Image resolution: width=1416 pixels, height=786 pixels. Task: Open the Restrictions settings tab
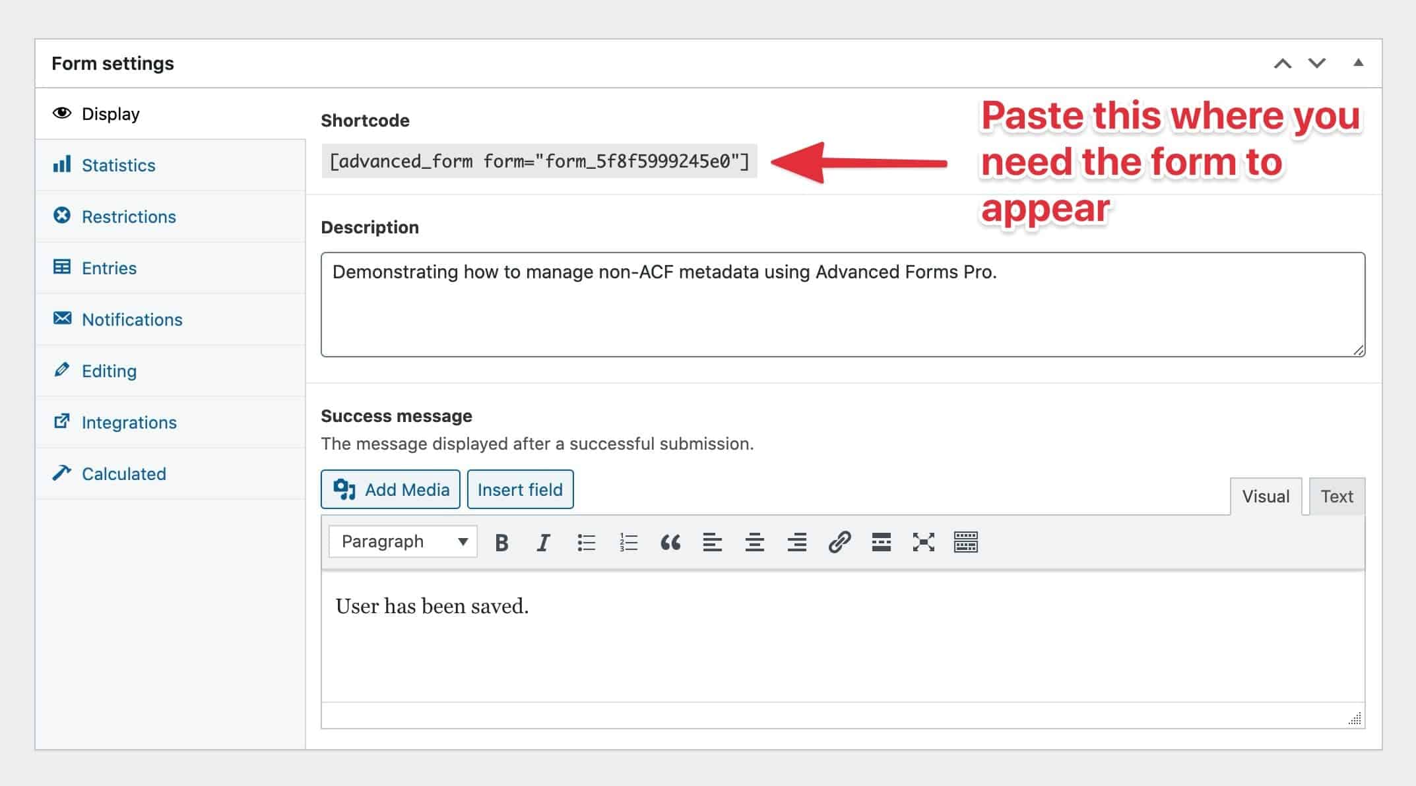pos(129,217)
